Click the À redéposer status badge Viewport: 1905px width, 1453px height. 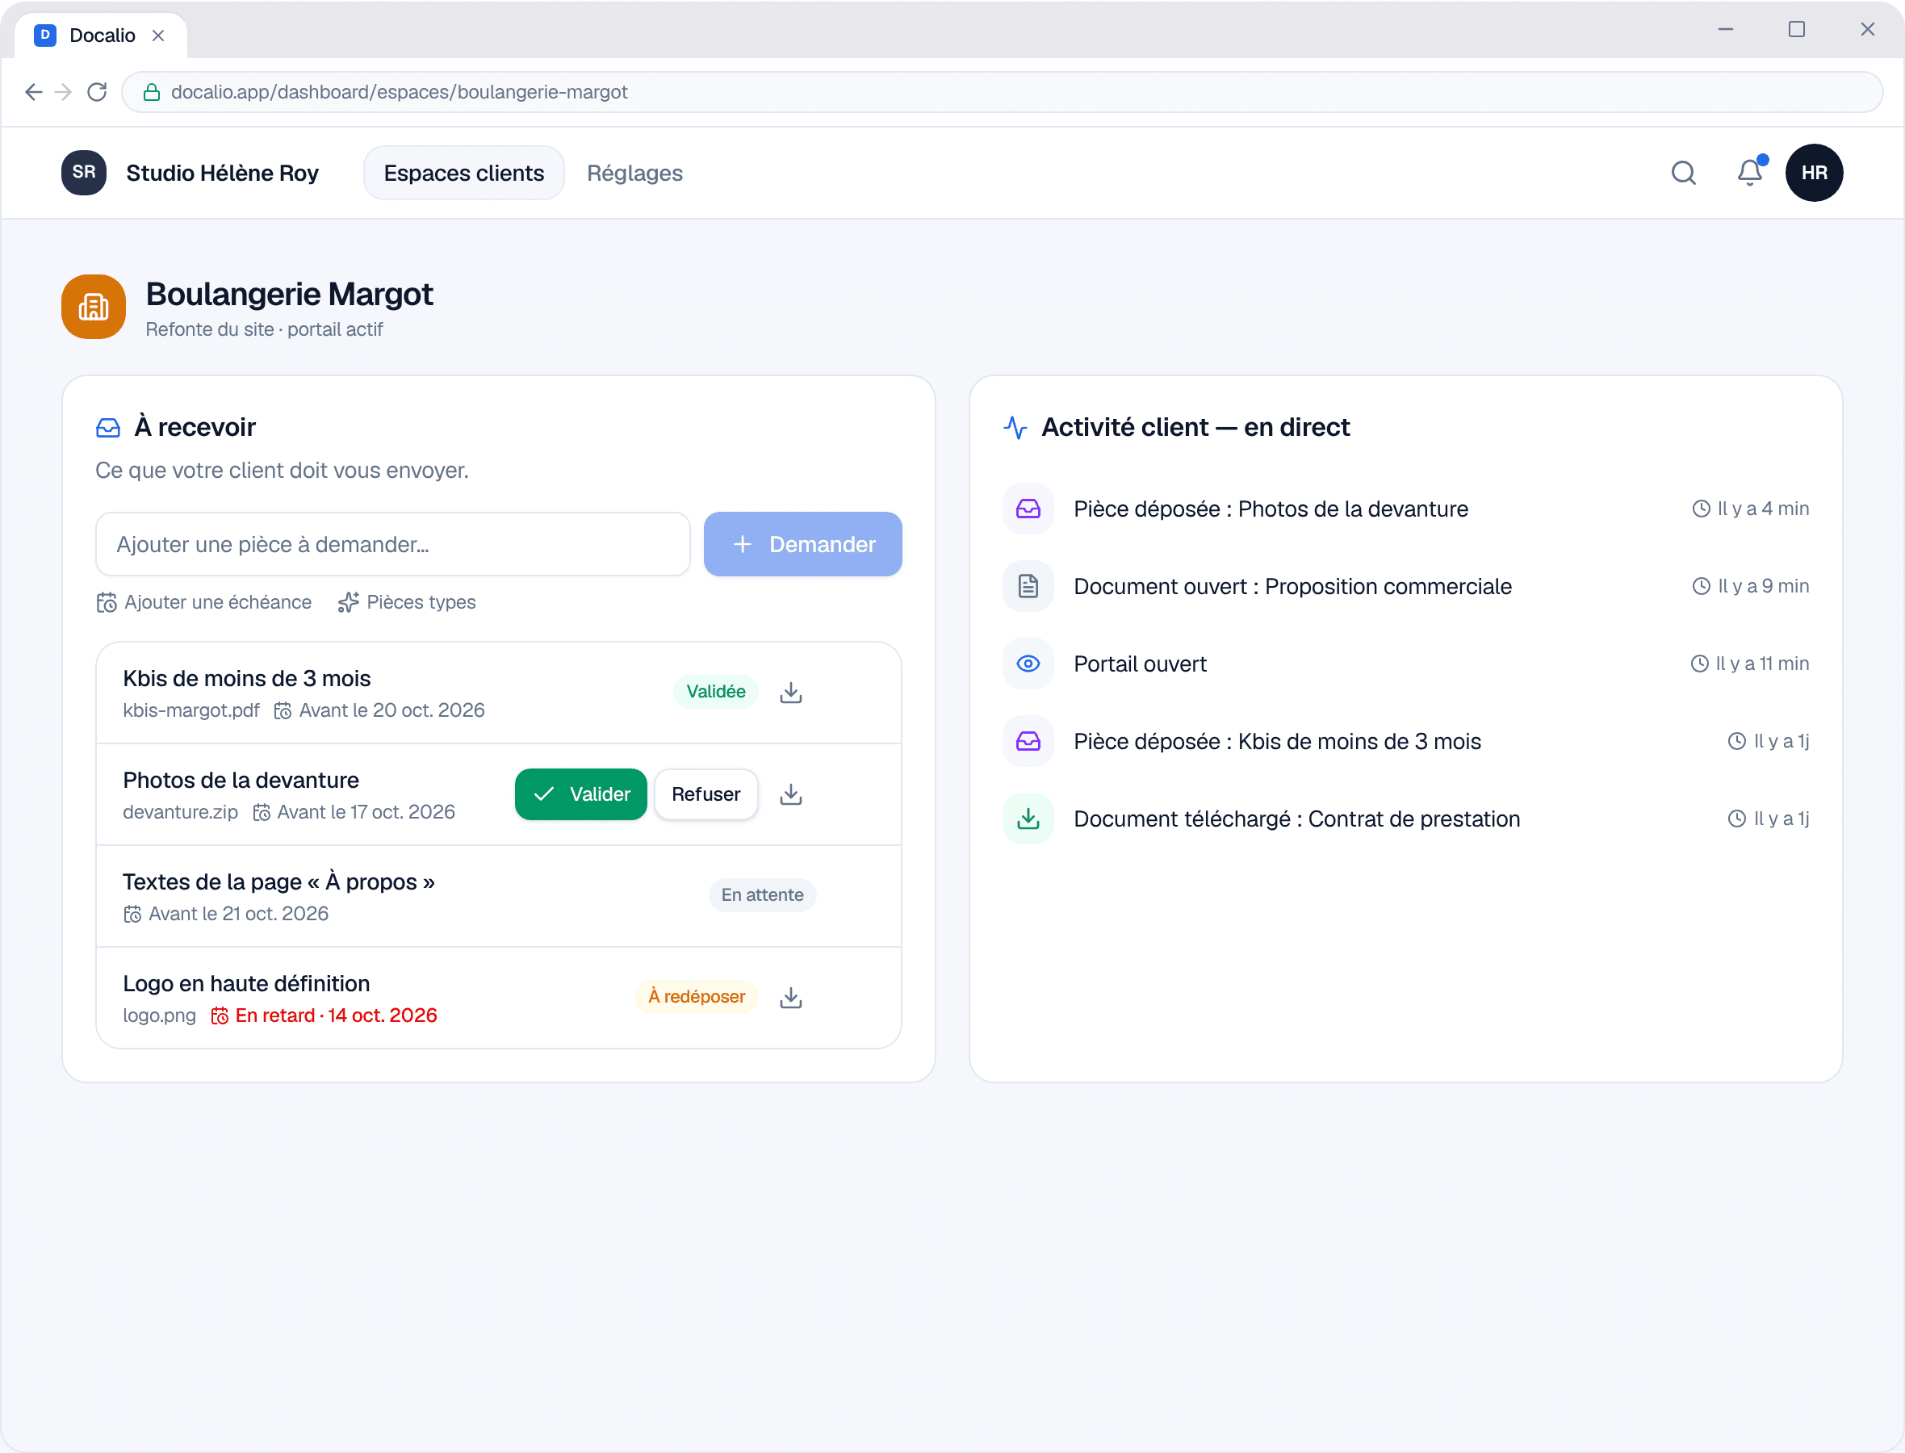(696, 996)
